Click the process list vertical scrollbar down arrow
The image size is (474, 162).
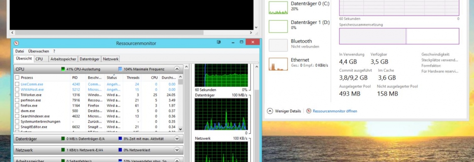180,129
